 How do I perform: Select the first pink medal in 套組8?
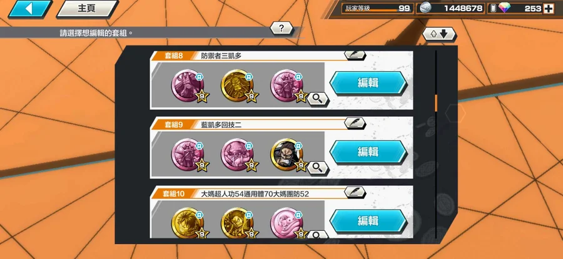188,86
